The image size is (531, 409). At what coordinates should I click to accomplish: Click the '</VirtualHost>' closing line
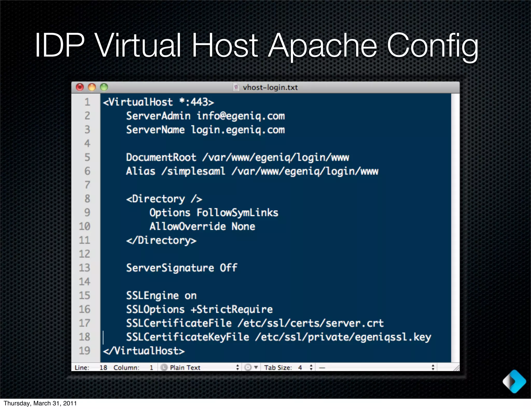(144, 351)
